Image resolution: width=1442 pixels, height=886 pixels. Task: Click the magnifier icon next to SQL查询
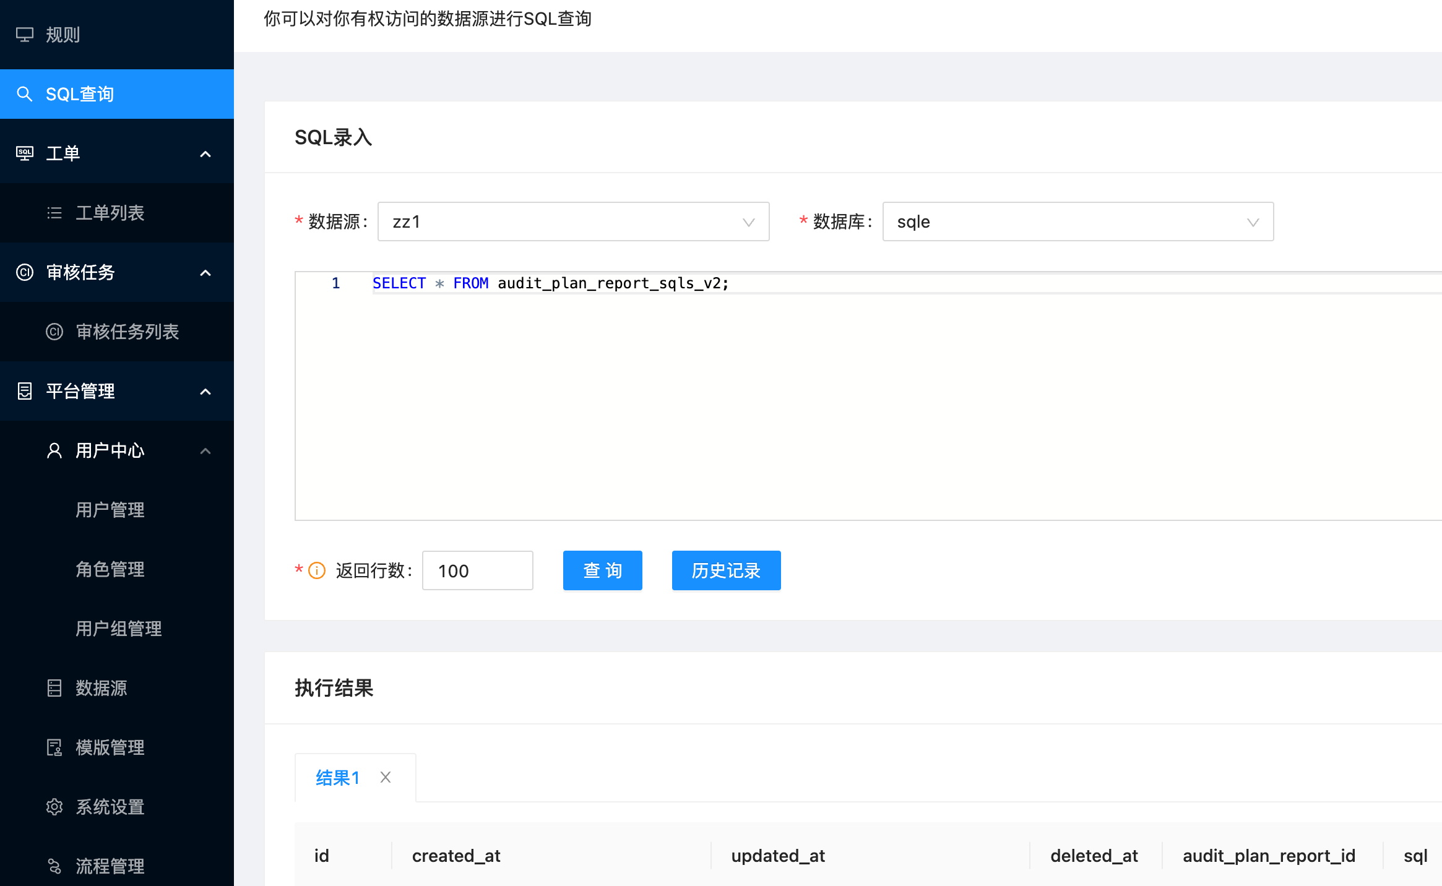pos(25,94)
